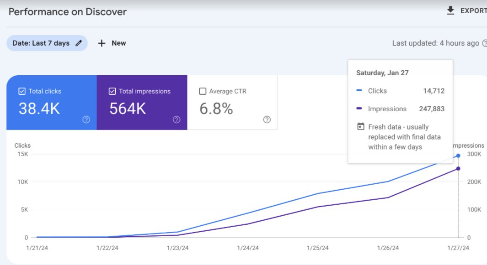Click the Impressions label in the tooltip
Image resolution: width=487 pixels, height=265 pixels.
(387, 109)
